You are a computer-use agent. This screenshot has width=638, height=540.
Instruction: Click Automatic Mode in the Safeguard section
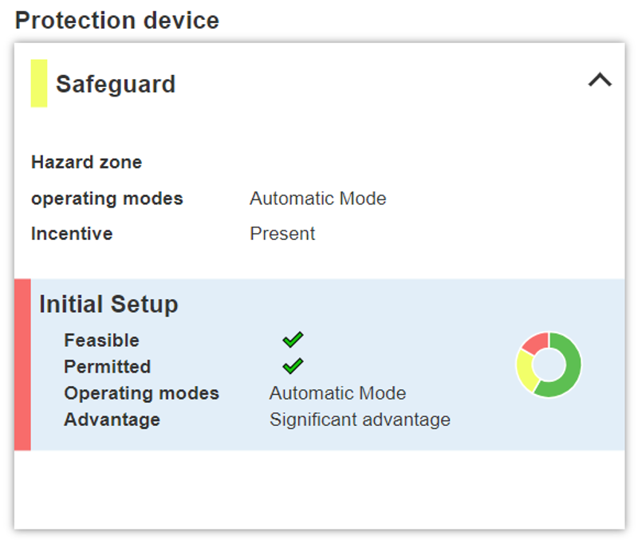click(317, 199)
